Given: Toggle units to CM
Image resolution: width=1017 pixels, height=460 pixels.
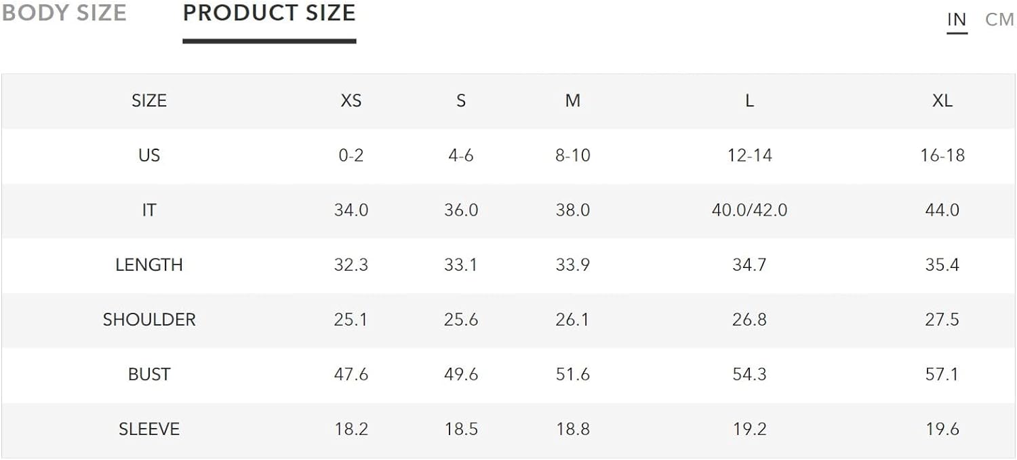Looking at the screenshot, I should [999, 20].
